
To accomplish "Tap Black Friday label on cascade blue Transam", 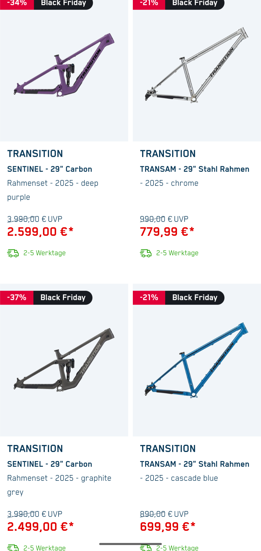I will pyautogui.click(x=195, y=297).
